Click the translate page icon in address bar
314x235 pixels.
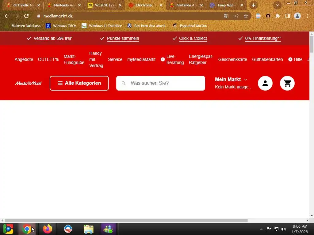coord(226,16)
